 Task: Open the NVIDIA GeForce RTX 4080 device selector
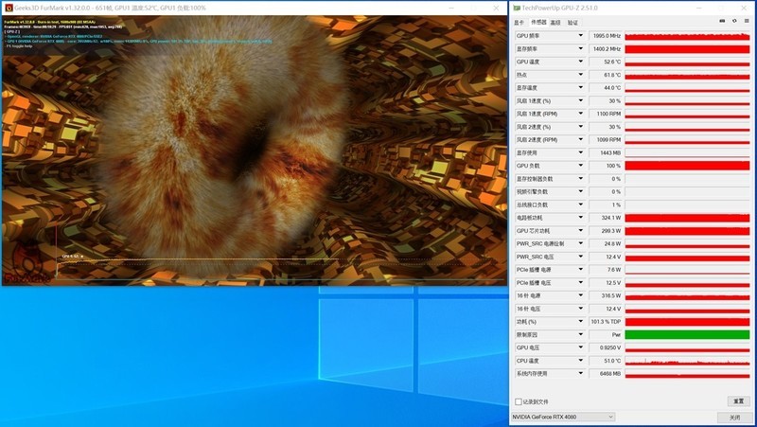(563, 417)
